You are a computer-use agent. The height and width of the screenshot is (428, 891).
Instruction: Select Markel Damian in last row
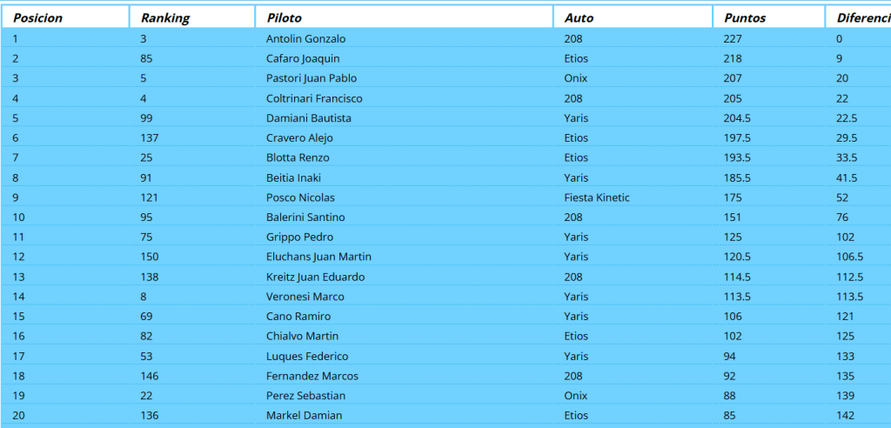[304, 415]
